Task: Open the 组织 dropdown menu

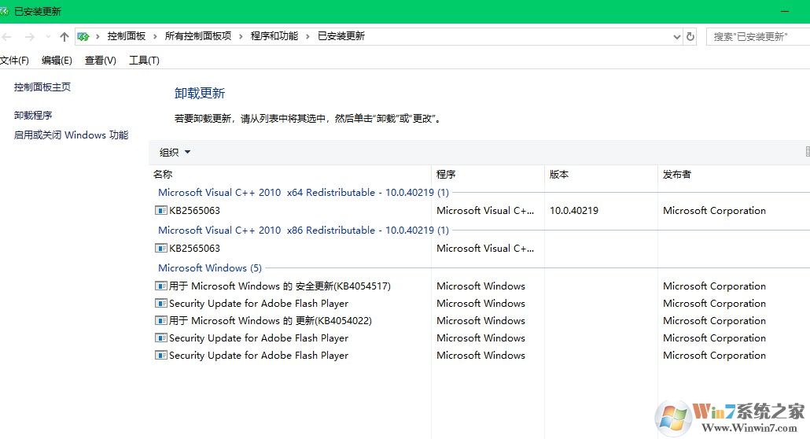Action: pos(175,152)
